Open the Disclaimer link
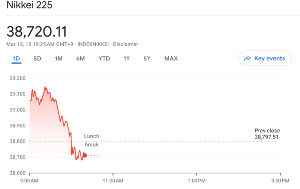Viewport: 300px width, 189px height. 125,44
